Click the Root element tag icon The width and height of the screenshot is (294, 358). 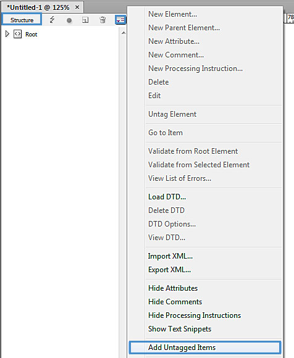[17, 34]
